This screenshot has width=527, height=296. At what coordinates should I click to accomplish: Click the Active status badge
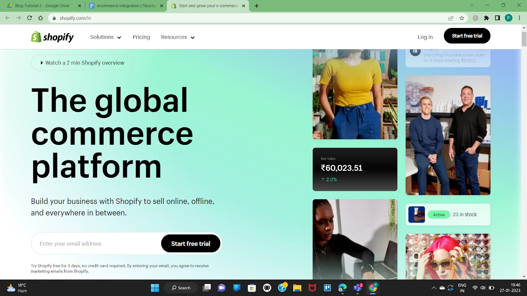tap(439, 215)
